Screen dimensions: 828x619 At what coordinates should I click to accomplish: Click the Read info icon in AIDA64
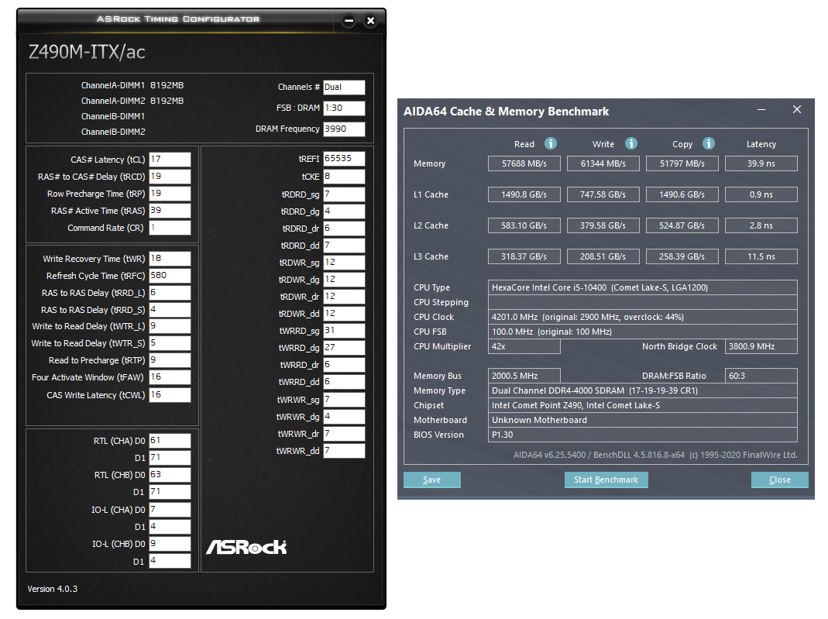click(x=550, y=143)
